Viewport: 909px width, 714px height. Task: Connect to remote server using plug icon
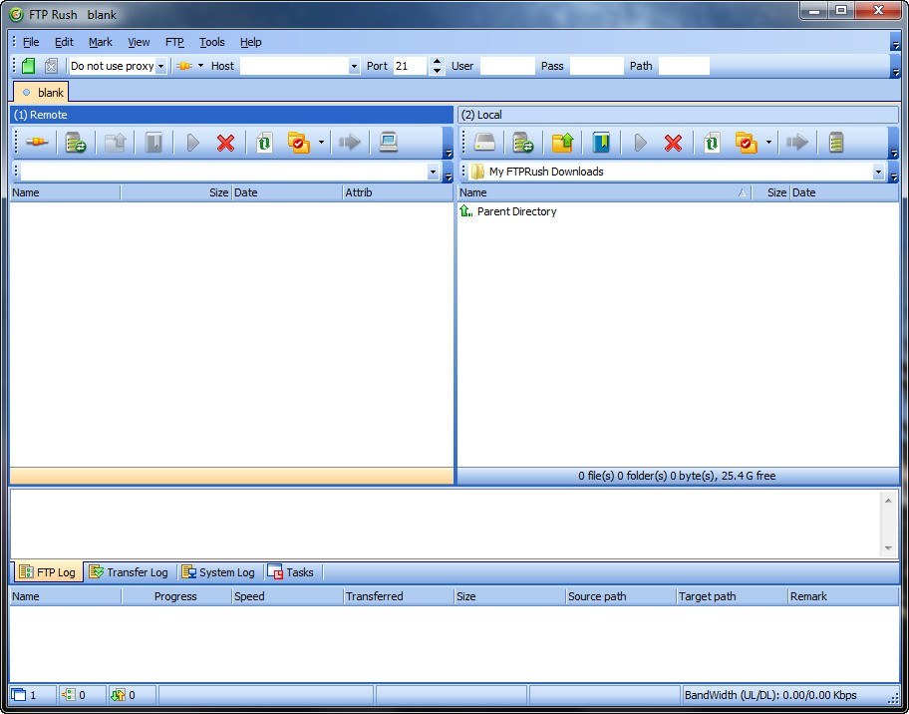click(36, 143)
